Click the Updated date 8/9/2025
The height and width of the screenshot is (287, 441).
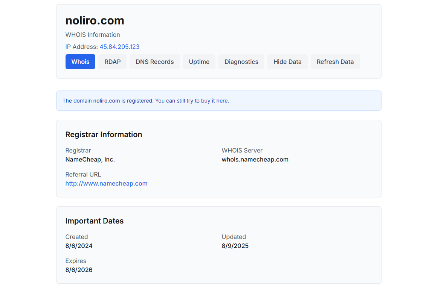click(x=235, y=246)
